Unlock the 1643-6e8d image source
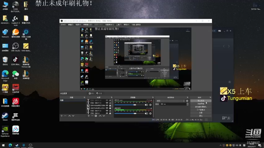 click(110, 108)
